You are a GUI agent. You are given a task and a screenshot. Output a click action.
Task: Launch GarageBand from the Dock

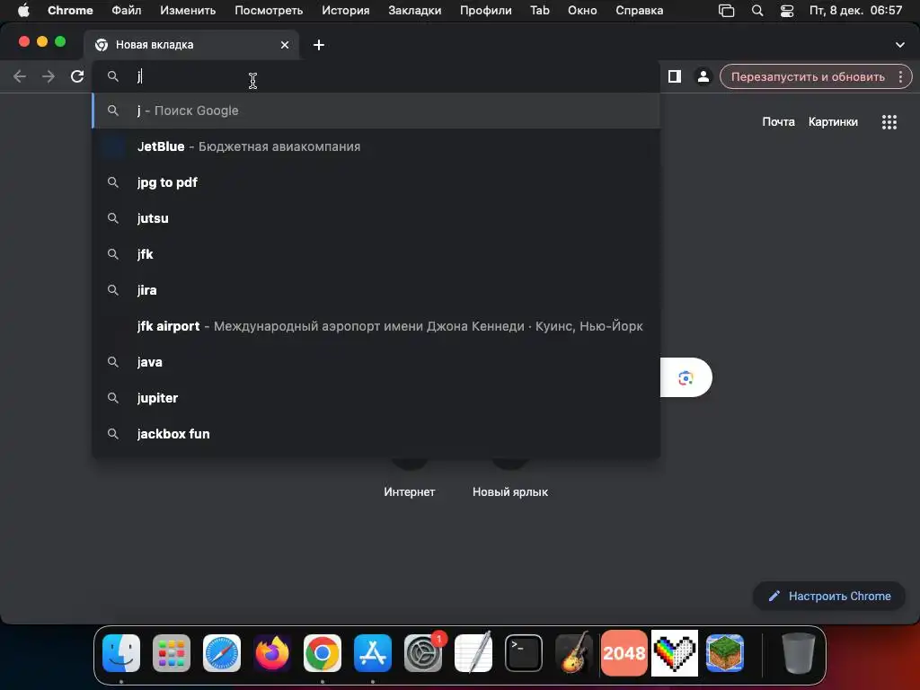coord(573,652)
